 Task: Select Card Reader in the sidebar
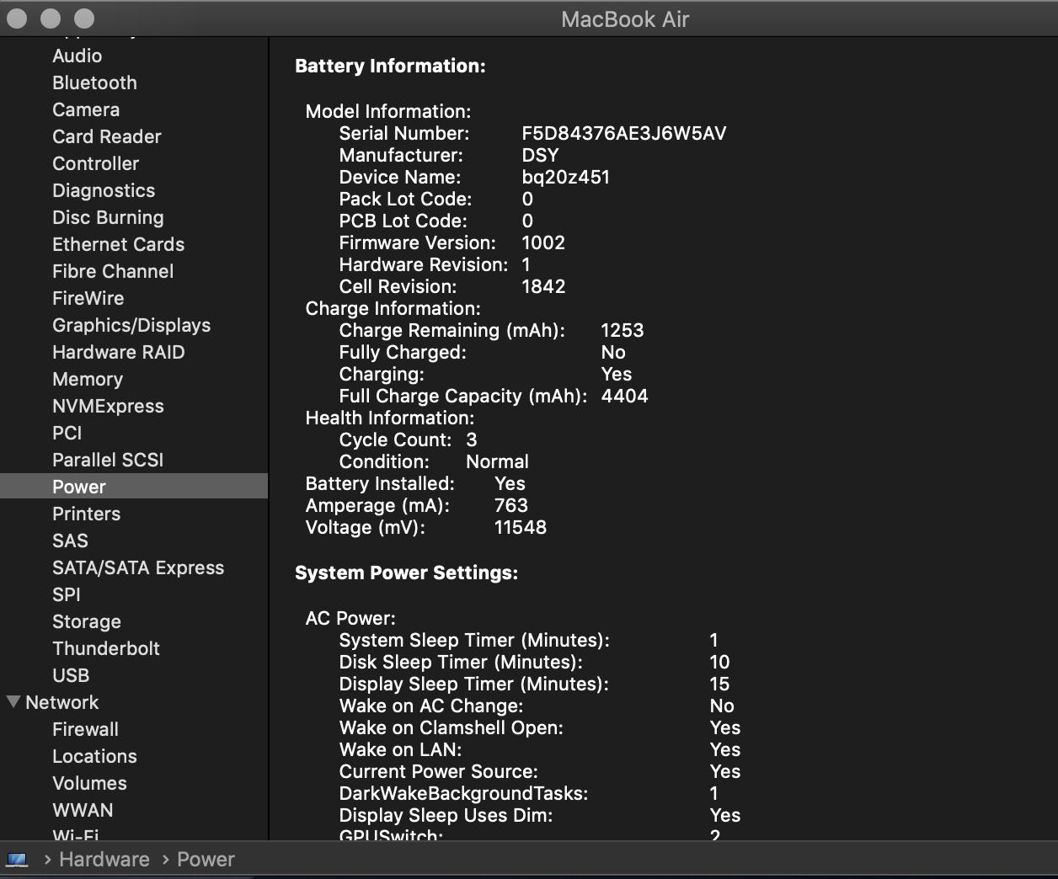[107, 136]
